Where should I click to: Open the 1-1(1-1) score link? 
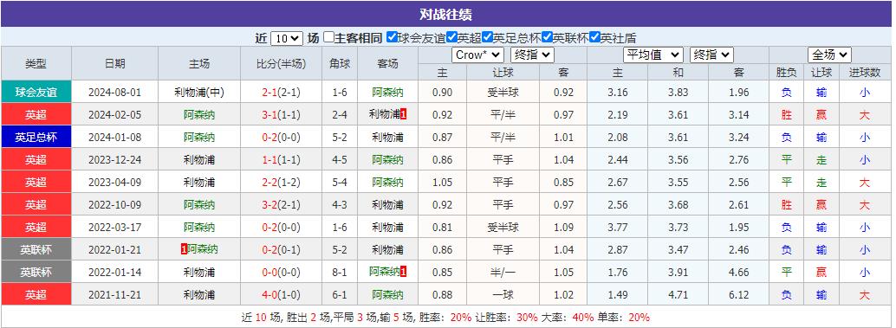(x=281, y=160)
